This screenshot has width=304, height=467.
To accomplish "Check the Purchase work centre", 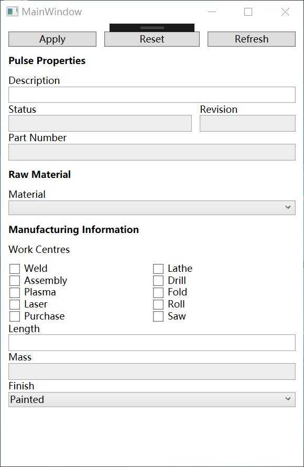I will click(x=15, y=316).
